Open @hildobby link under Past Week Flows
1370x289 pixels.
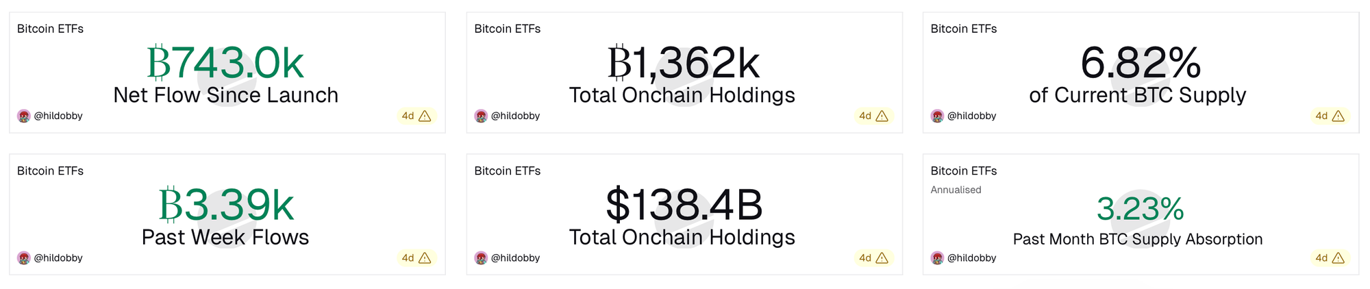[58, 258]
